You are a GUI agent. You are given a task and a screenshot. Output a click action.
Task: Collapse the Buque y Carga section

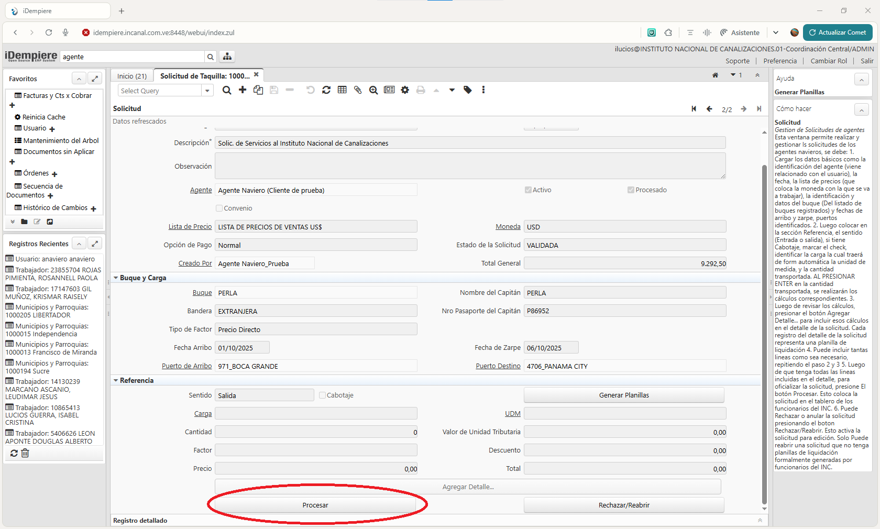(116, 278)
